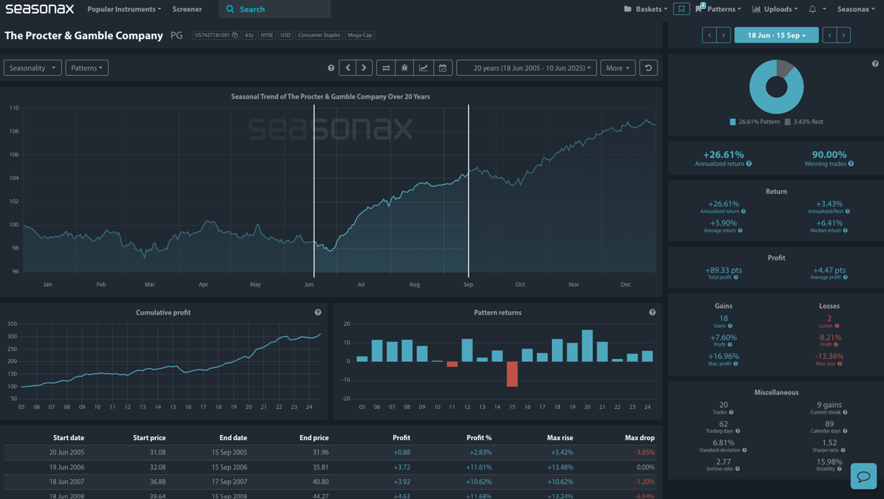Open Pattern returns help icon
This screenshot has height=499, width=884.
point(652,312)
